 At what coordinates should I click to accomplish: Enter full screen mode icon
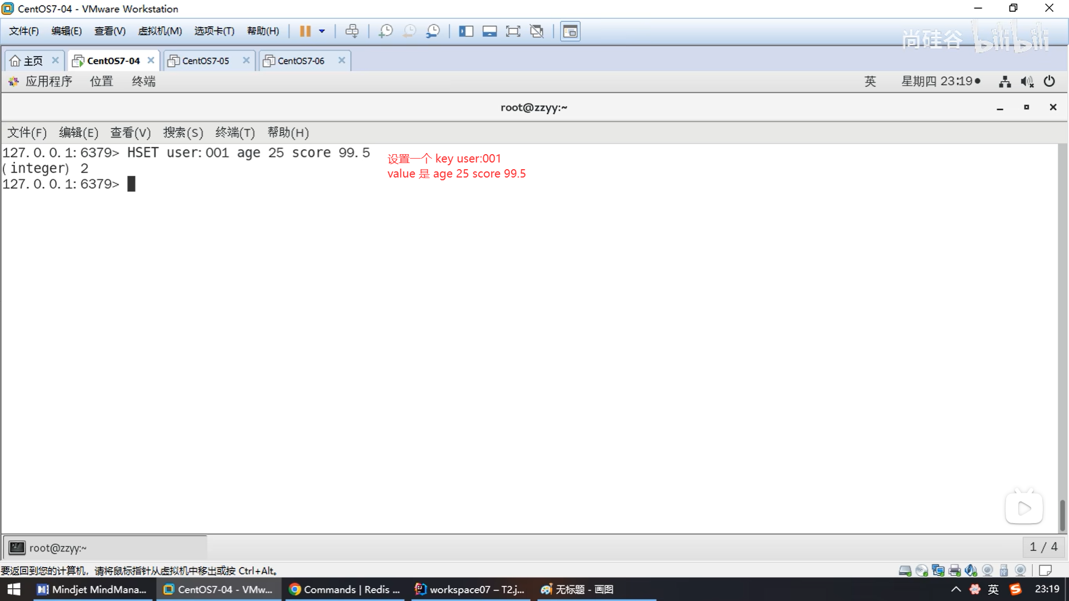(x=513, y=31)
